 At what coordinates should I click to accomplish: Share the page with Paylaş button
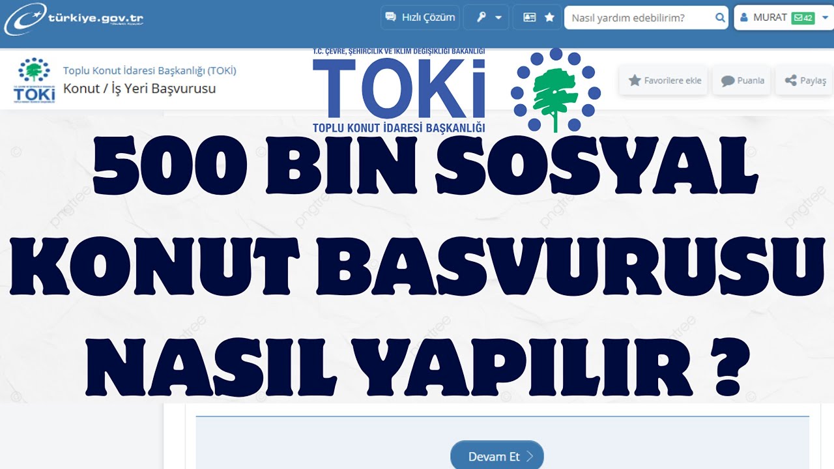pos(805,81)
